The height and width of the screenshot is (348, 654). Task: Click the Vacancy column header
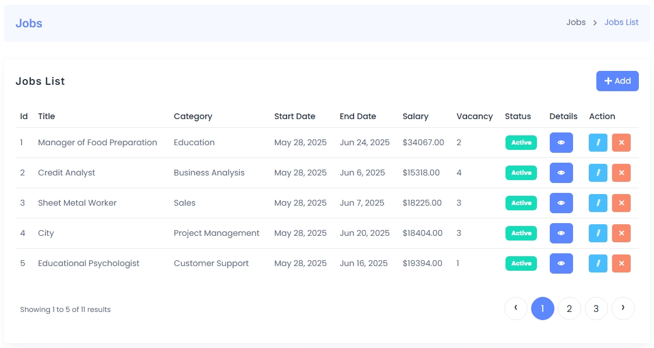click(x=474, y=116)
